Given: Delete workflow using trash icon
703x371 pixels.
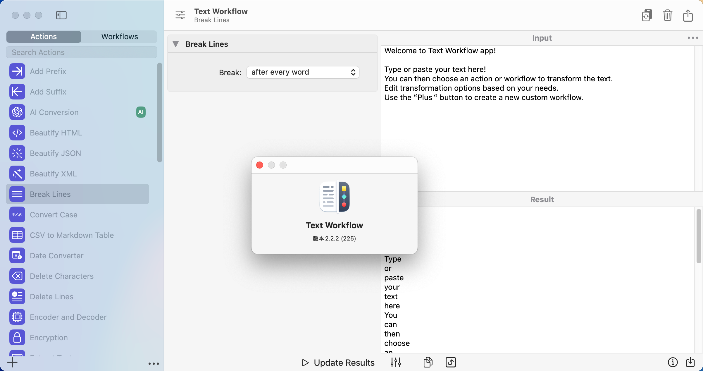Looking at the screenshot, I should pos(667,15).
